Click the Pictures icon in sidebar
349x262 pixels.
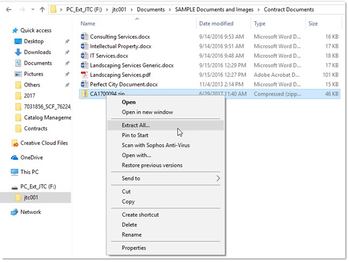pyautogui.click(x=18, y=74)
